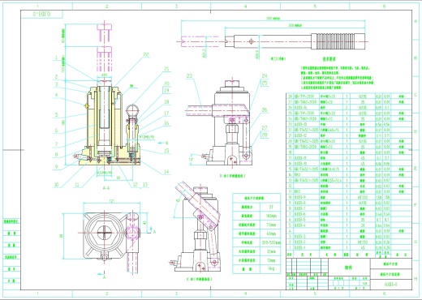Select HT200 material in parts row 10
Viewport: 422px width, 300px height.
[363, 197]
